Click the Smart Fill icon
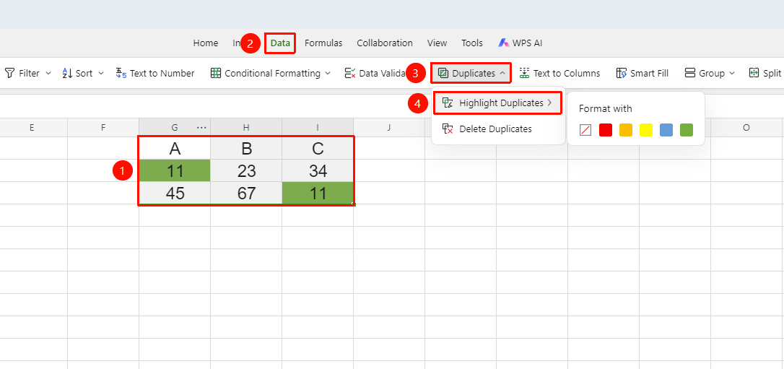Screen dimensions: 784x369 tap(622, 73)
